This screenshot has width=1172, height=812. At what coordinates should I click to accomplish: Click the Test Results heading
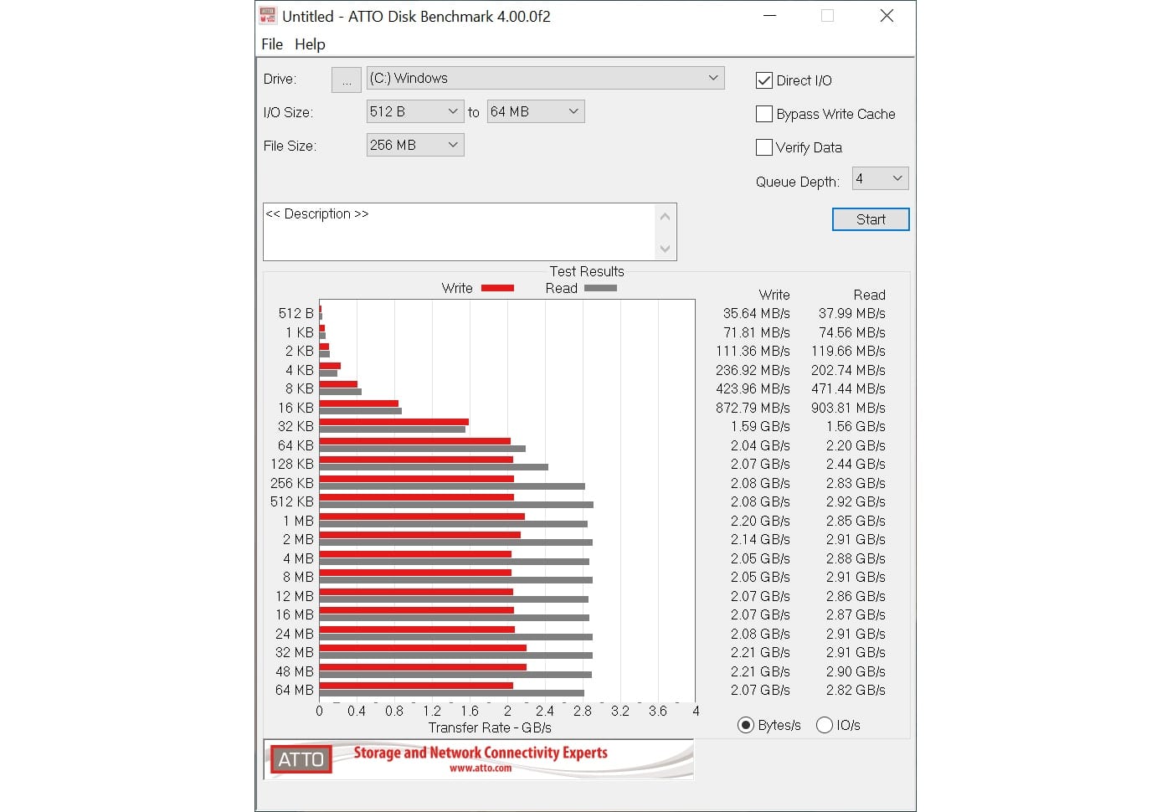point(587,271)
